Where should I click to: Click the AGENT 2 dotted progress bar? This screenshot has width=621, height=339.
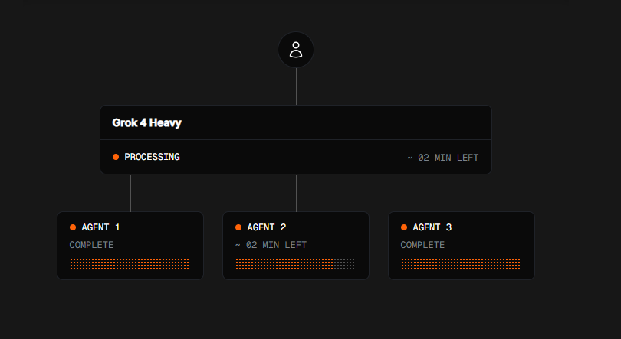click(295, 264)
